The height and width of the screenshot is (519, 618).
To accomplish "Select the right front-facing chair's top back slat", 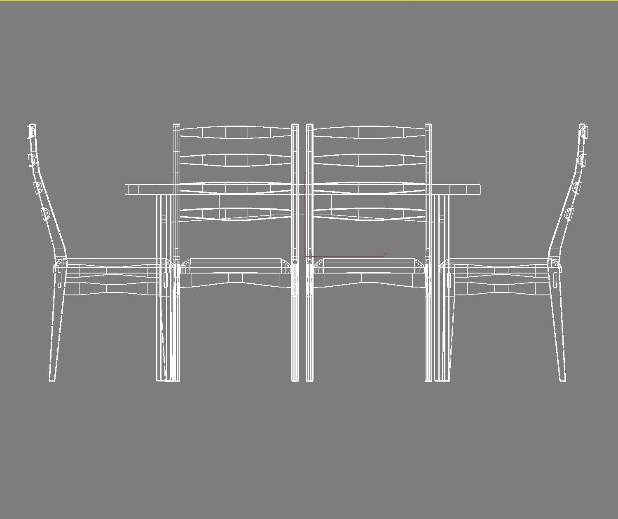I will [369, 132].
